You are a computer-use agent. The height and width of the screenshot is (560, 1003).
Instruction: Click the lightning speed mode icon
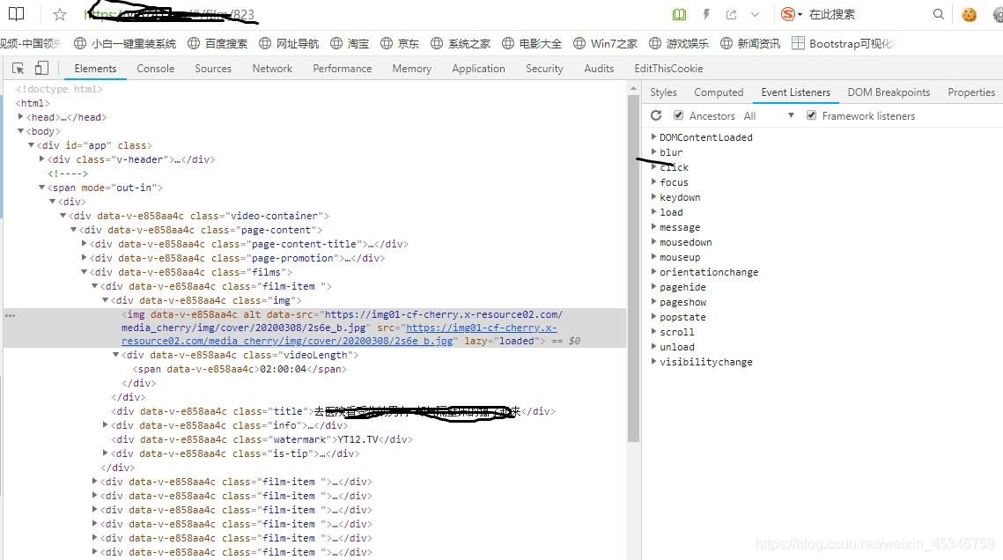[x=706, y=15]
